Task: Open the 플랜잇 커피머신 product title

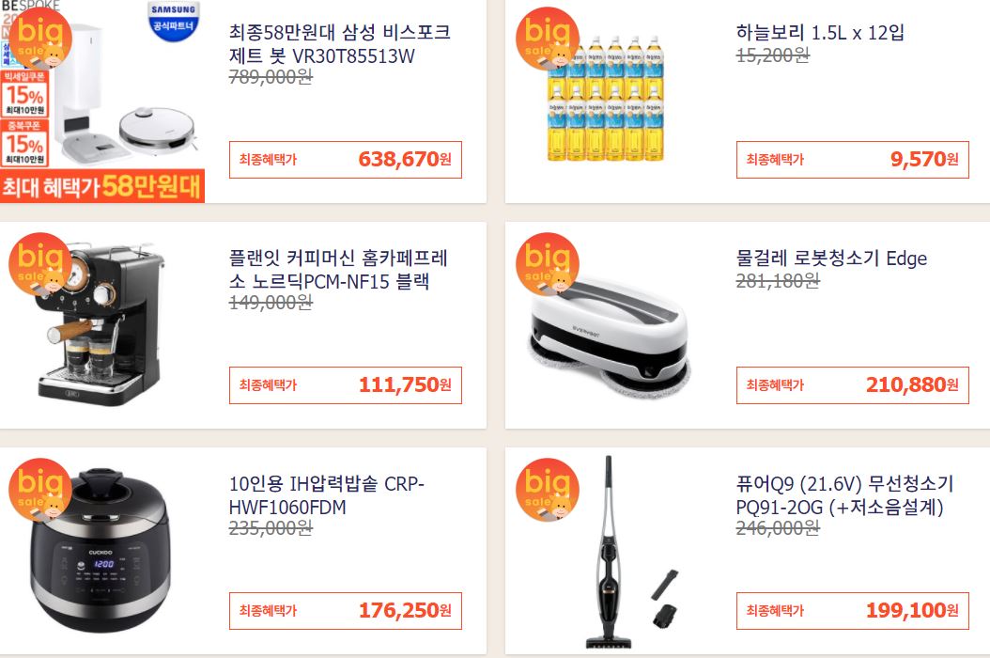Action: tap(338, 269)
